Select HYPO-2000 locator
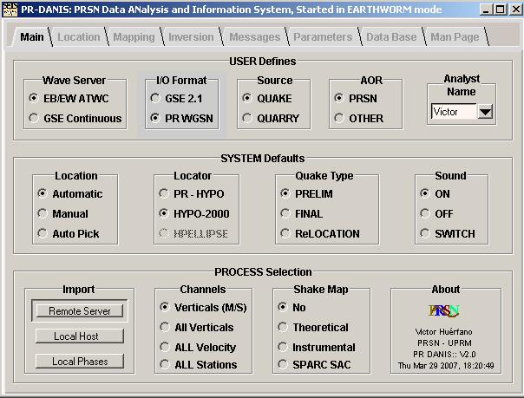This screenshot has width=524, height=398. pyautogui.click(x=194, y=213)
